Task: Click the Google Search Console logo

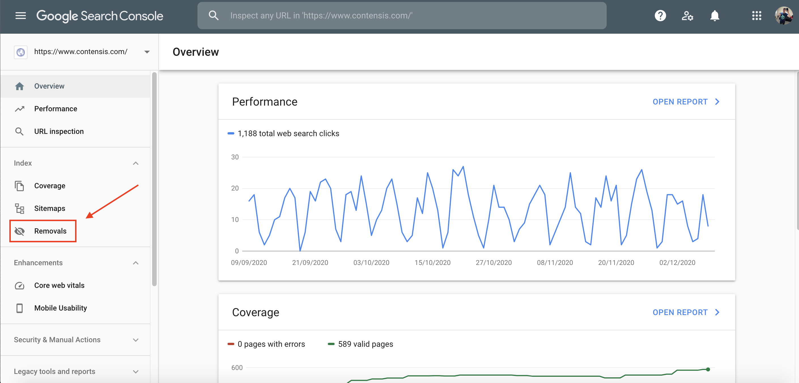Action: coord(99,16)
